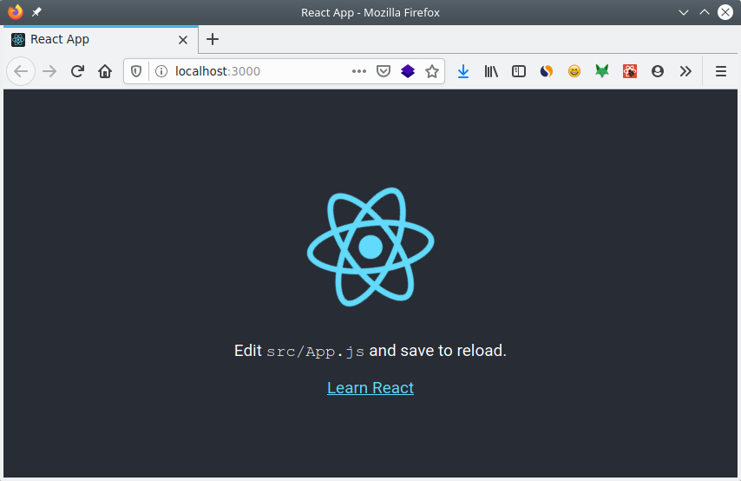The height and width of the screenshot is (481, 741).
Task: Select the React App tab
Action: tap(101, 40)
